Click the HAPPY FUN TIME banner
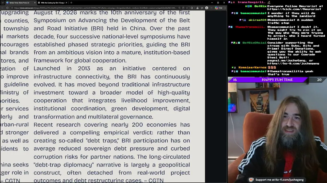The image size is (327, 183). click(277, 80)
